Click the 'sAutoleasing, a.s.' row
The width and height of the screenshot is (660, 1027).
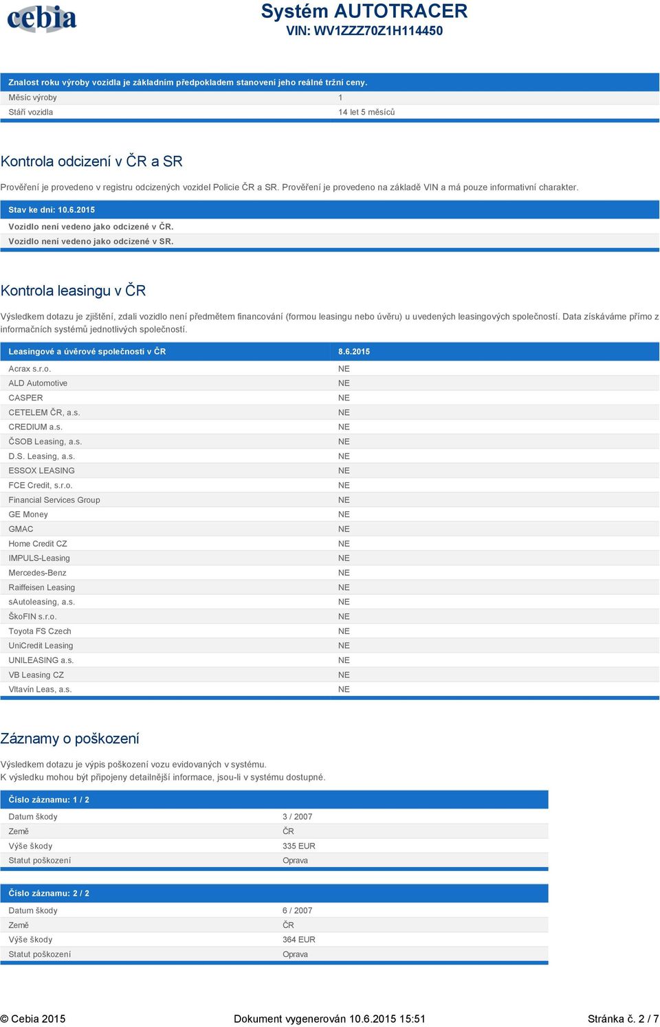point(330,602)
